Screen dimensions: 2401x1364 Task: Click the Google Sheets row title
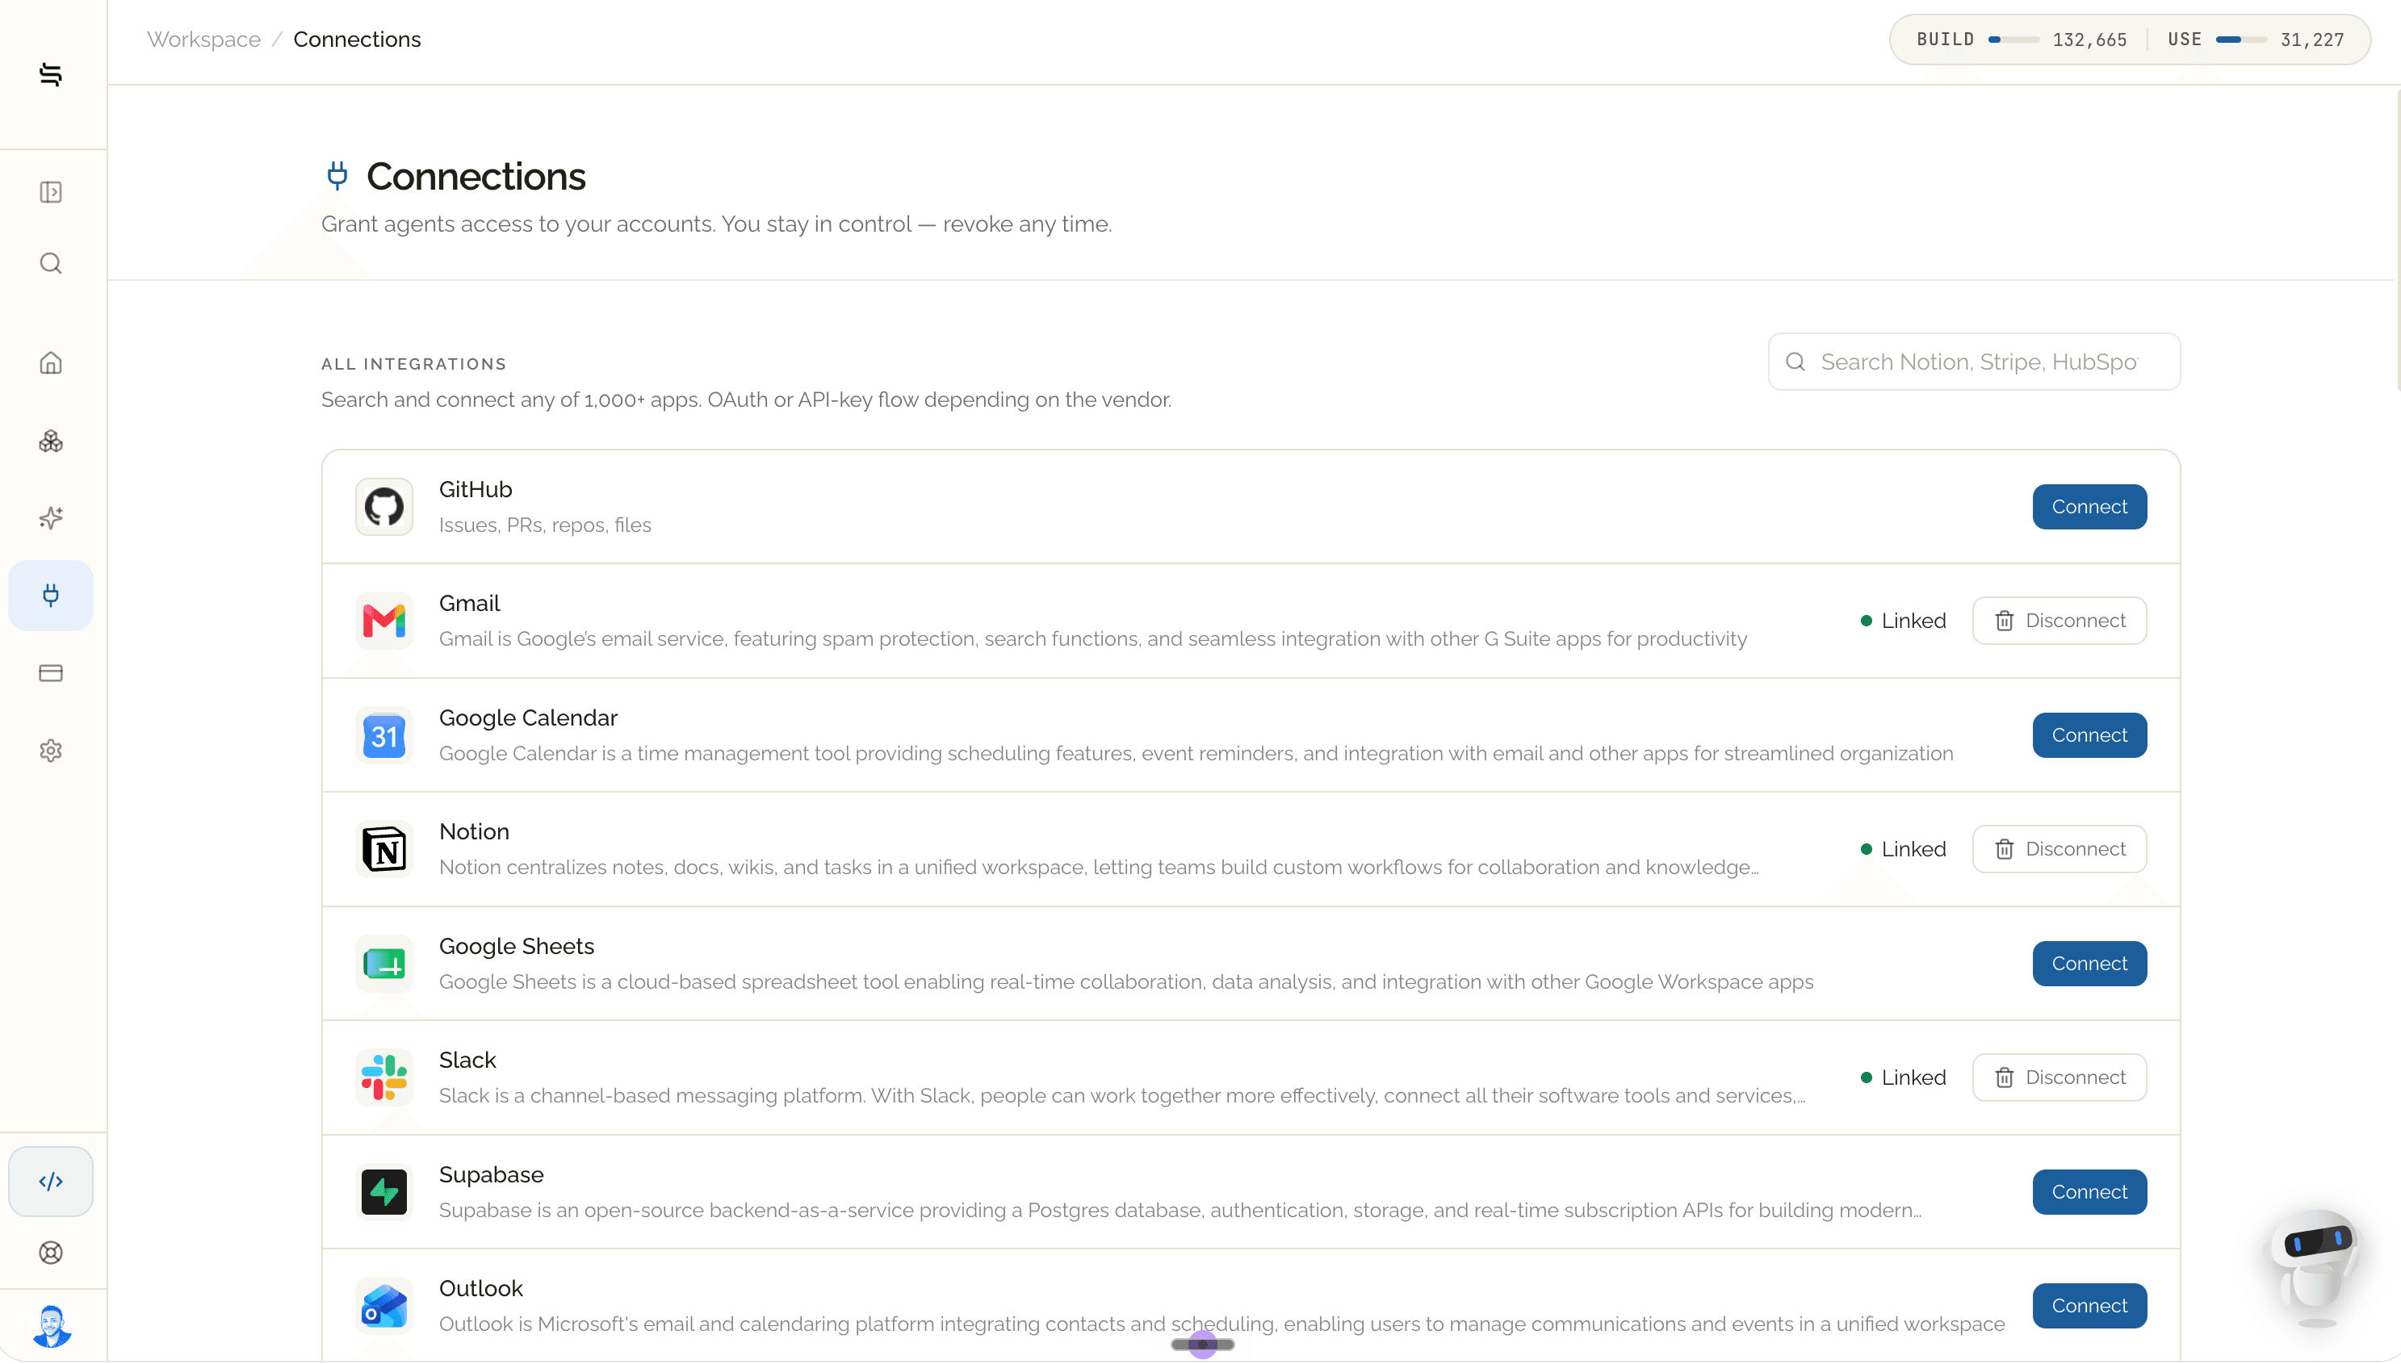(516, 947)
